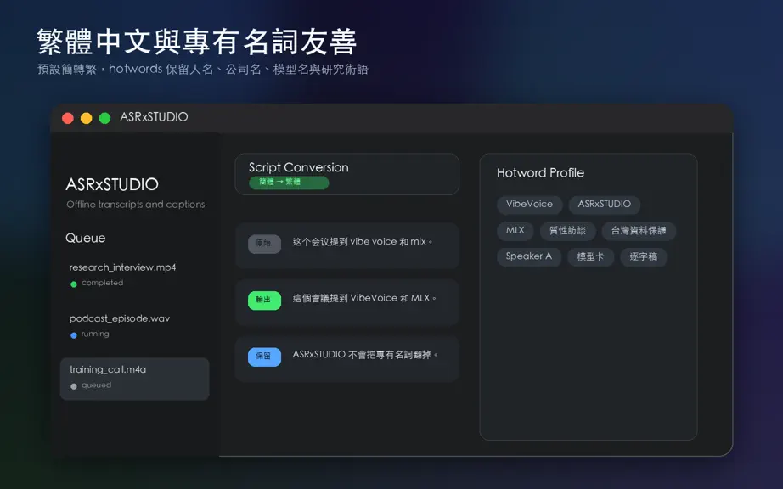Image resolution: width=783 pixels, height=489 pixels.
Task: Click the Offline transcripts and captions subtitle
Action: point(136,204)
